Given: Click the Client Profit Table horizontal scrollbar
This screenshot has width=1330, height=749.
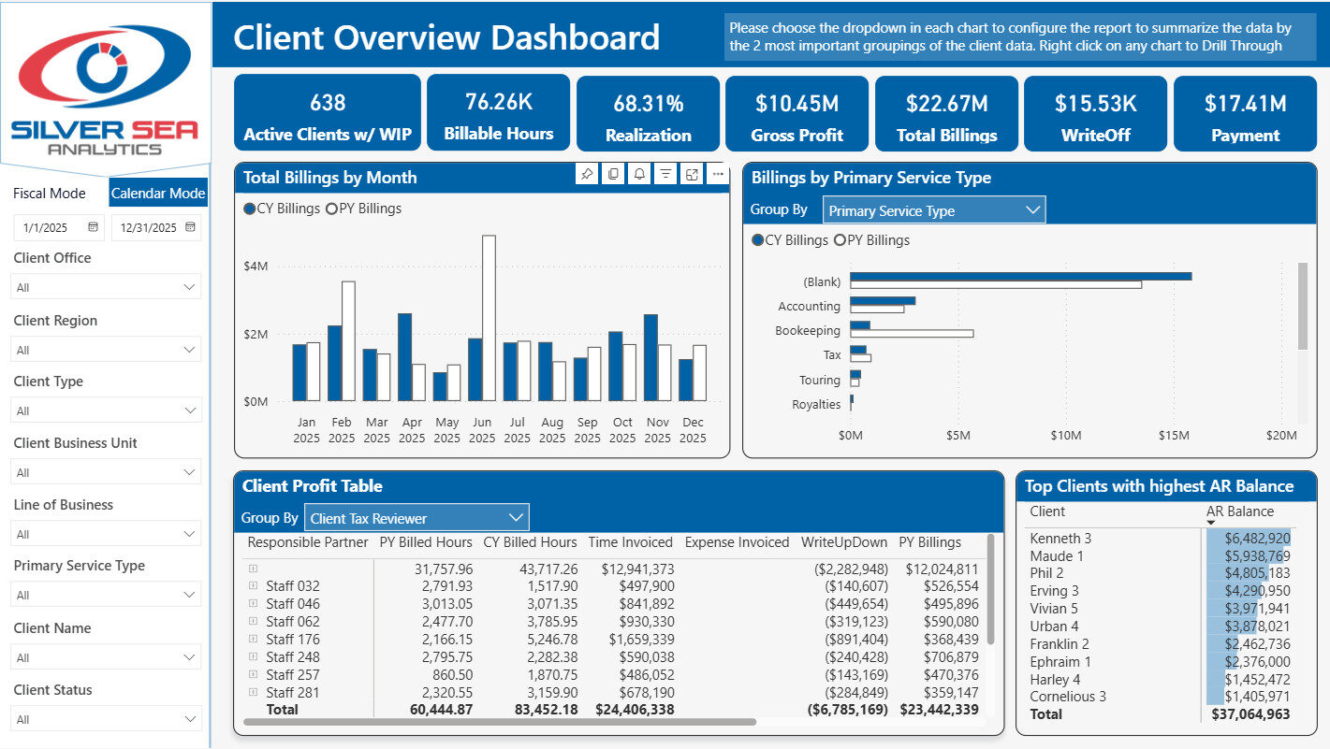Looking at the screenshot, I should [500, 722].
